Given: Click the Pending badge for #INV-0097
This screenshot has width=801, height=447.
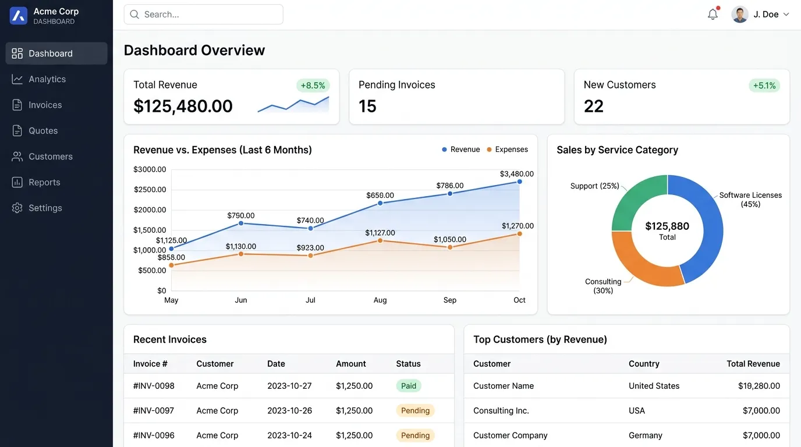Looking at the screenshot, I should pos(415,410).
